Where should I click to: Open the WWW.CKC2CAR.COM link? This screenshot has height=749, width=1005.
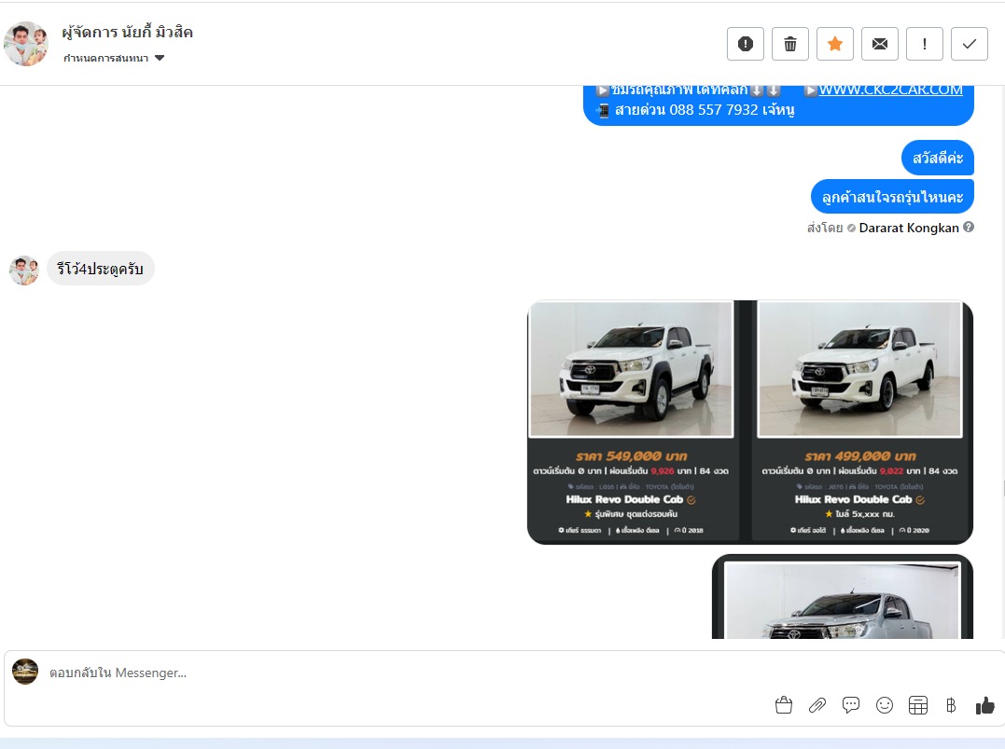pos(890,90)
